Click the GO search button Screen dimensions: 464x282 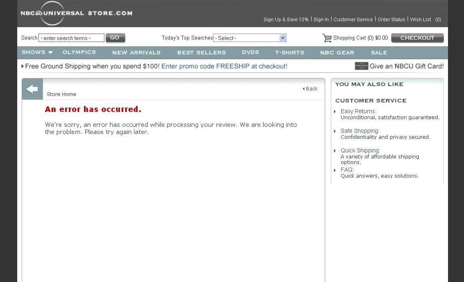tap(116, 38)
